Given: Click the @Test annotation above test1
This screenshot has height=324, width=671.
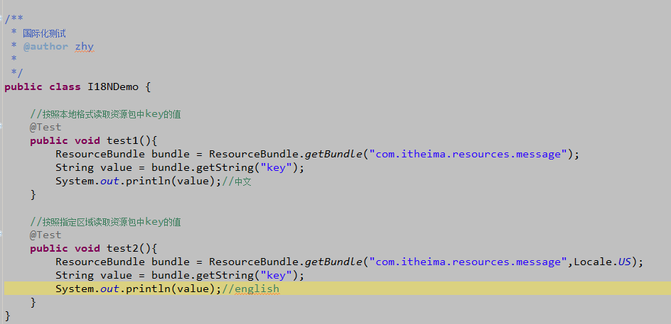Looking at the screenshot, I should 45,127.
